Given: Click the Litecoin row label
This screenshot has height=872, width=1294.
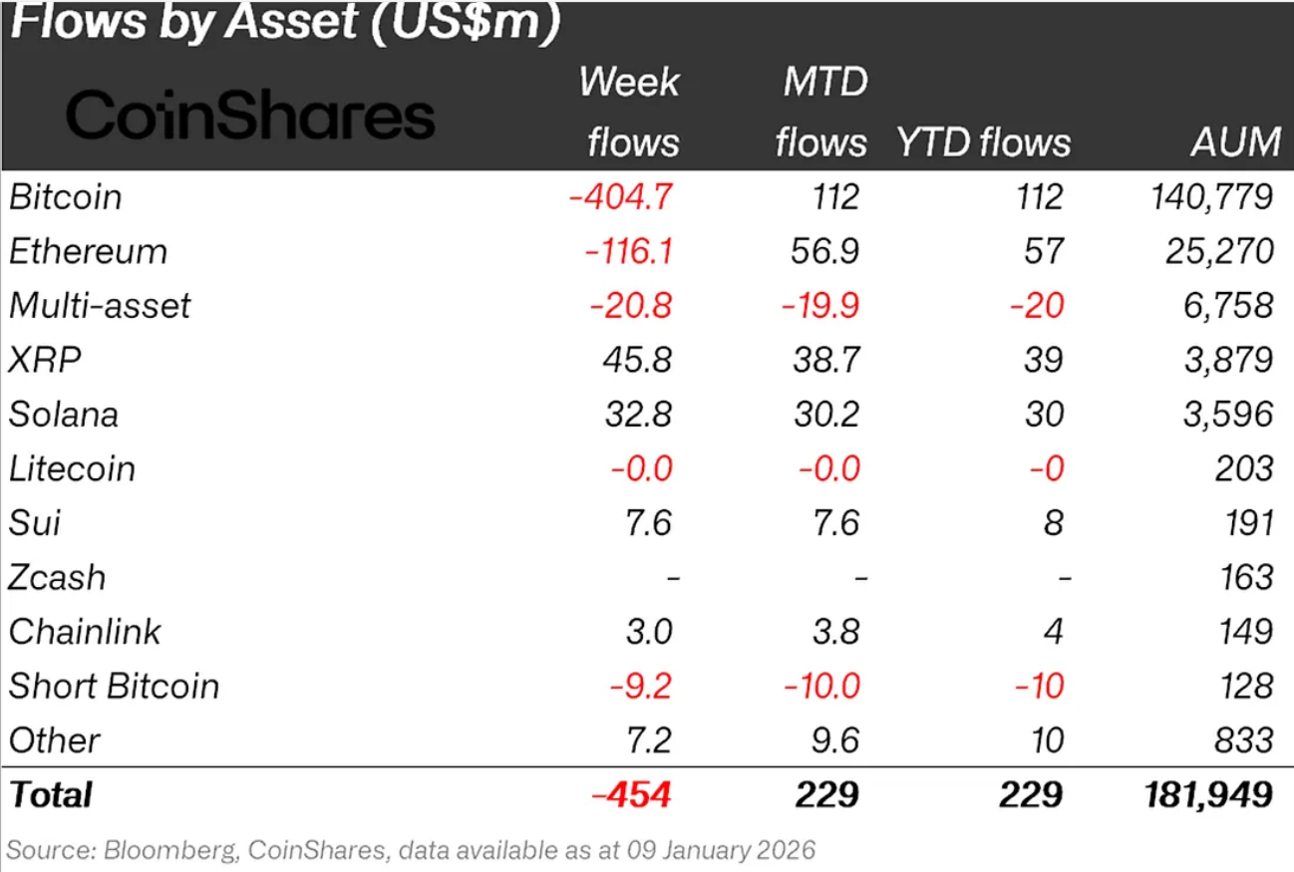Looking at the screenshot, I should coord(72,468).
